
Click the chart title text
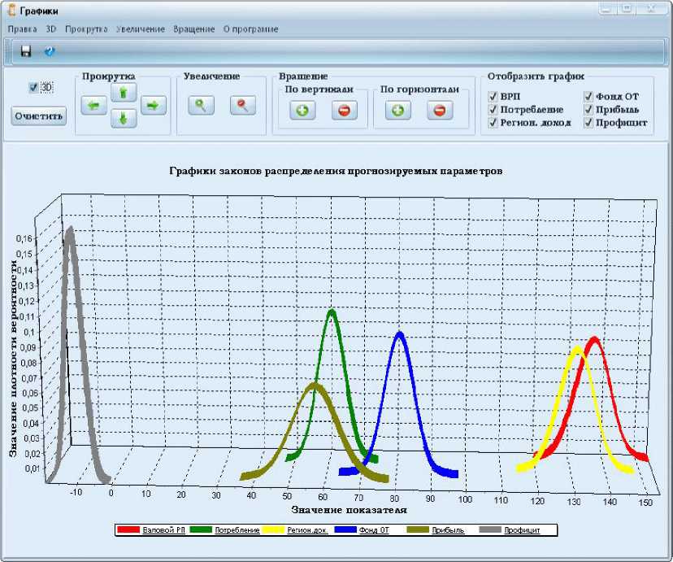click(336, 171)
